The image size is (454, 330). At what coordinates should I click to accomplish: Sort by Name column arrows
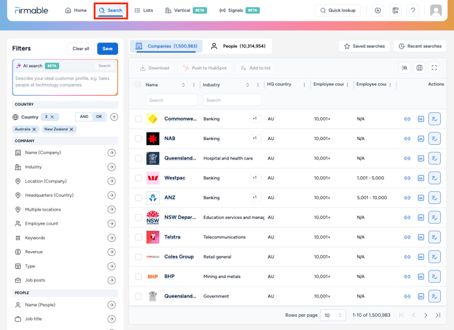coord(183,85)
